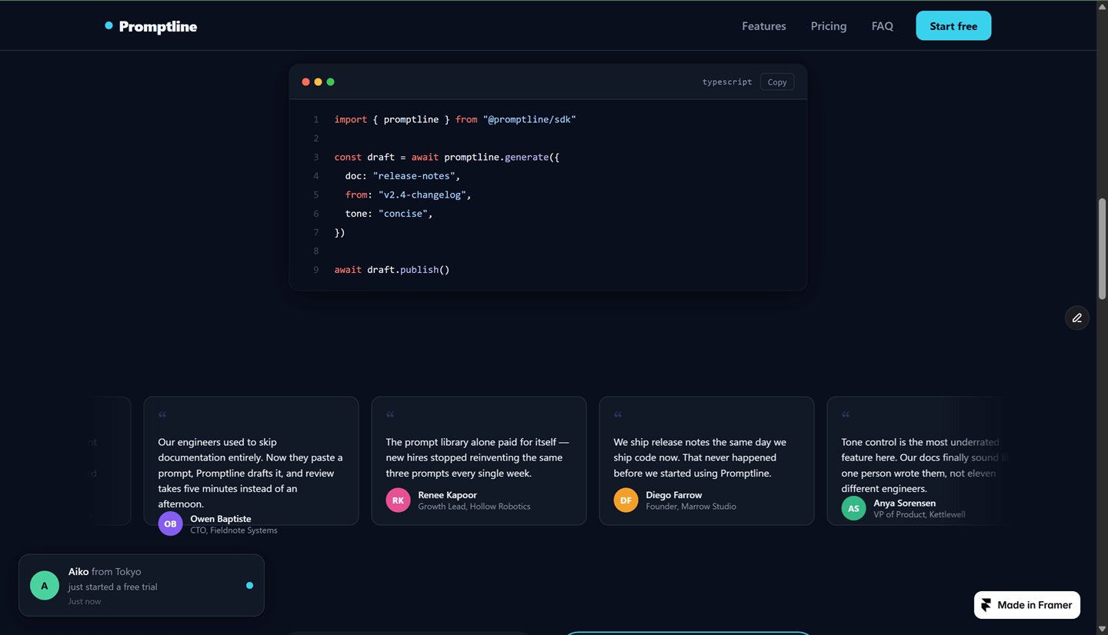Open the Features nav link
The image size is (1108, 635).
coord(763,26)
